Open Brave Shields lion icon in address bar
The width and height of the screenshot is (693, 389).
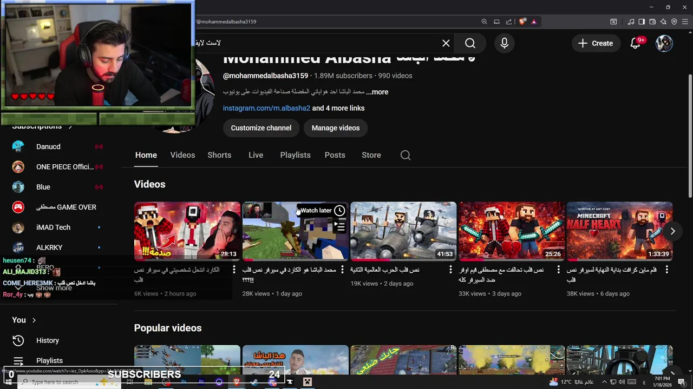point(522,22)
